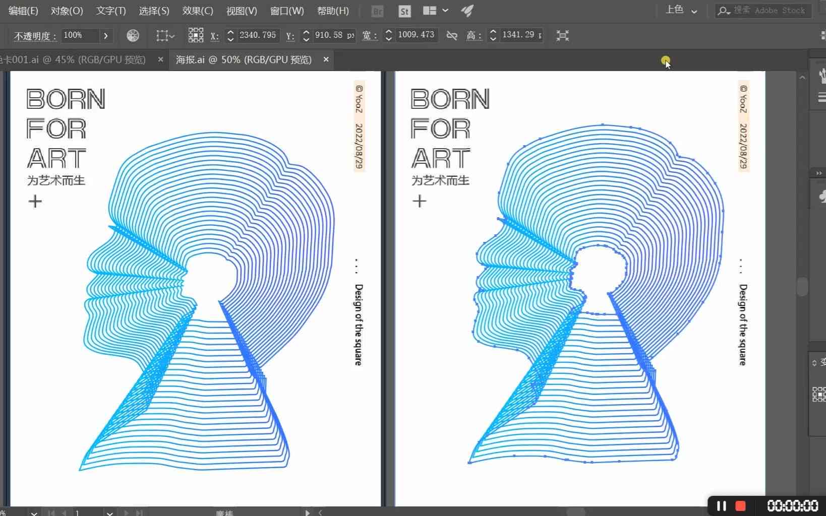Open the zoom level dropdown

34,513
